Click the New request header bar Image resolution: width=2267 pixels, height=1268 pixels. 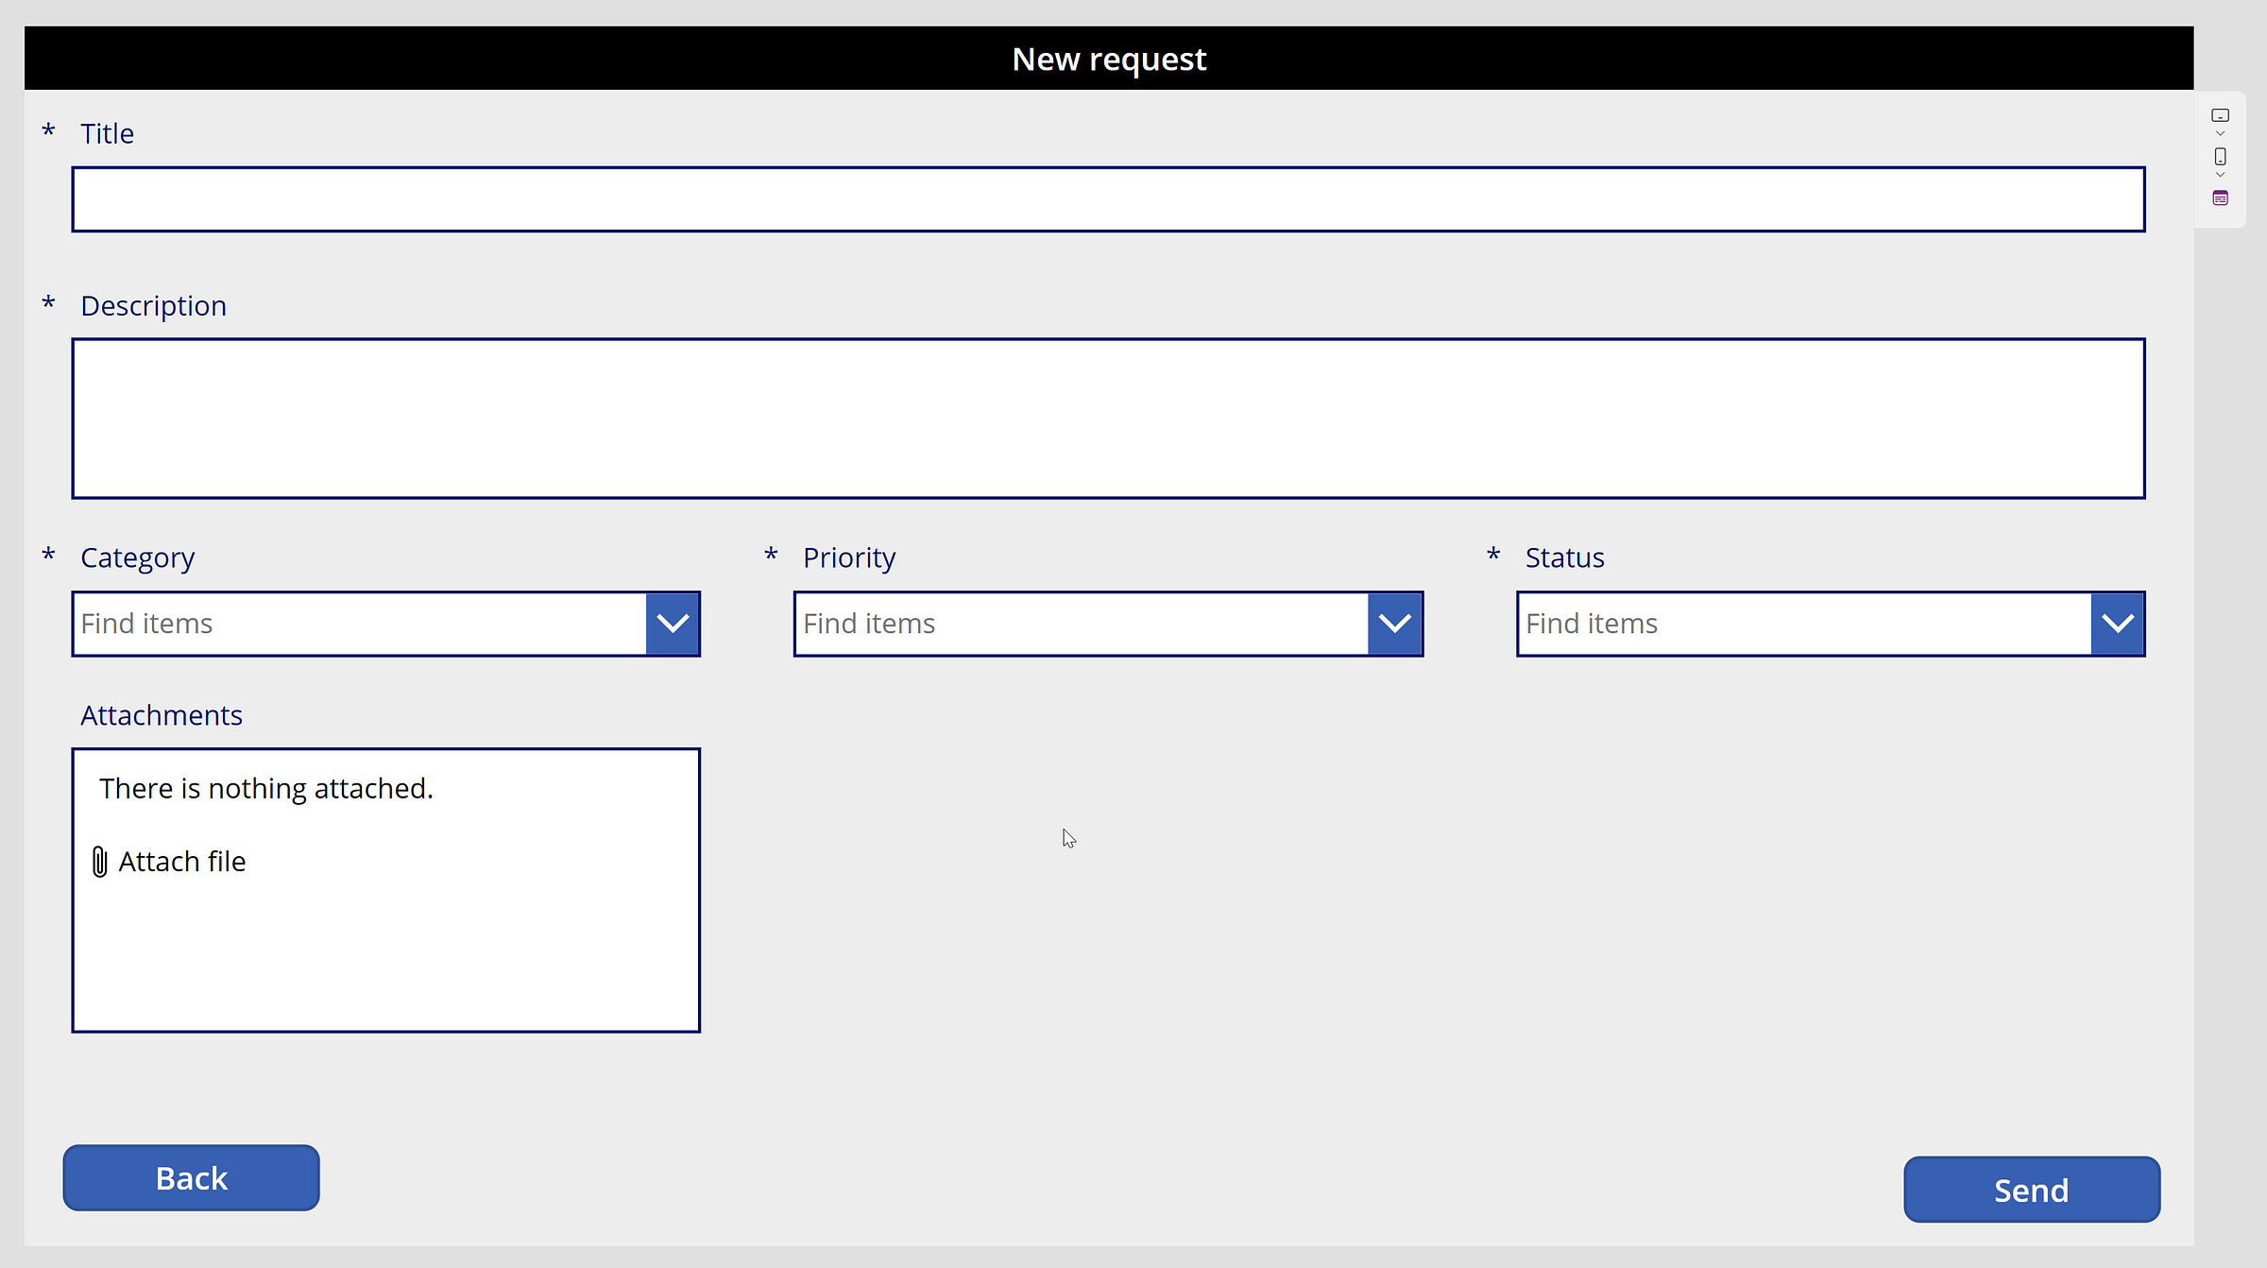coord(1108,59)
